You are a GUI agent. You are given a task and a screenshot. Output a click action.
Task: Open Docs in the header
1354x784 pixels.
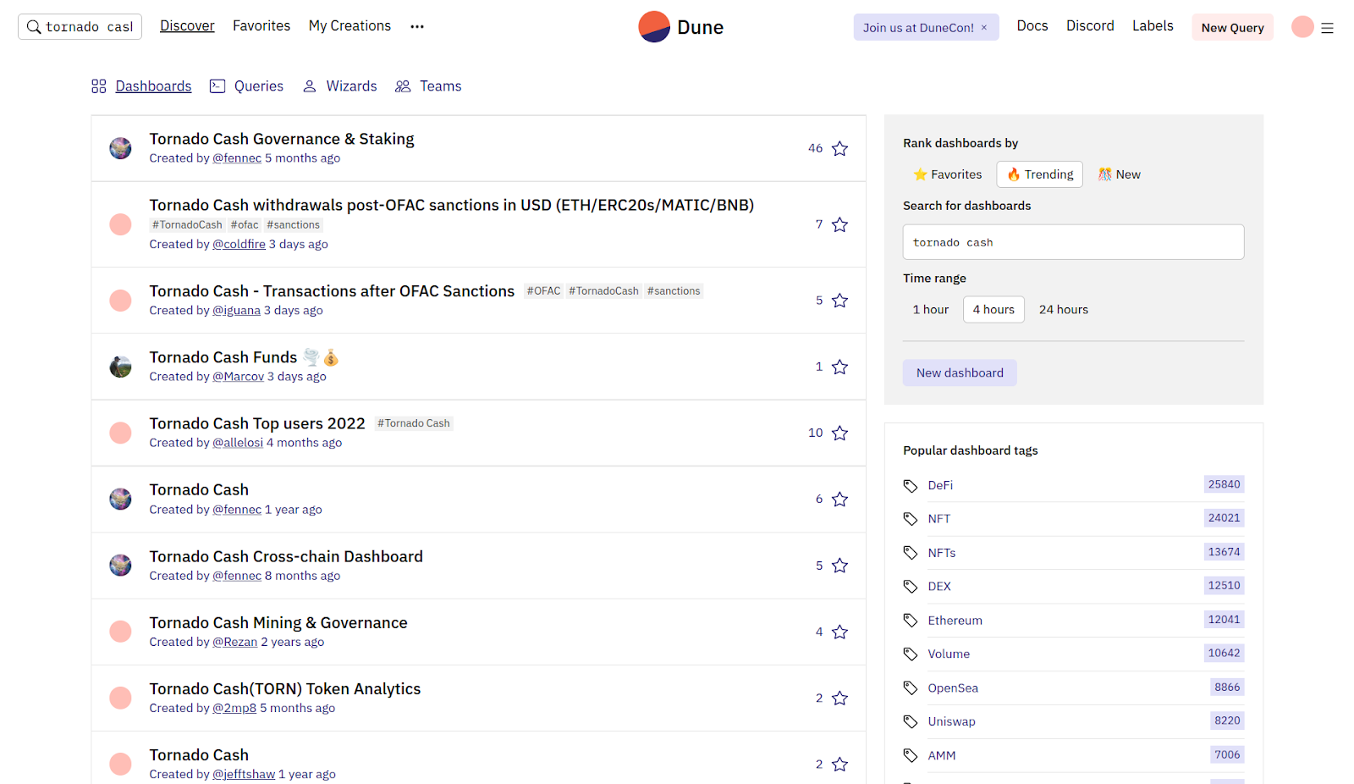pyautogui.click(x=1032, y=26)
